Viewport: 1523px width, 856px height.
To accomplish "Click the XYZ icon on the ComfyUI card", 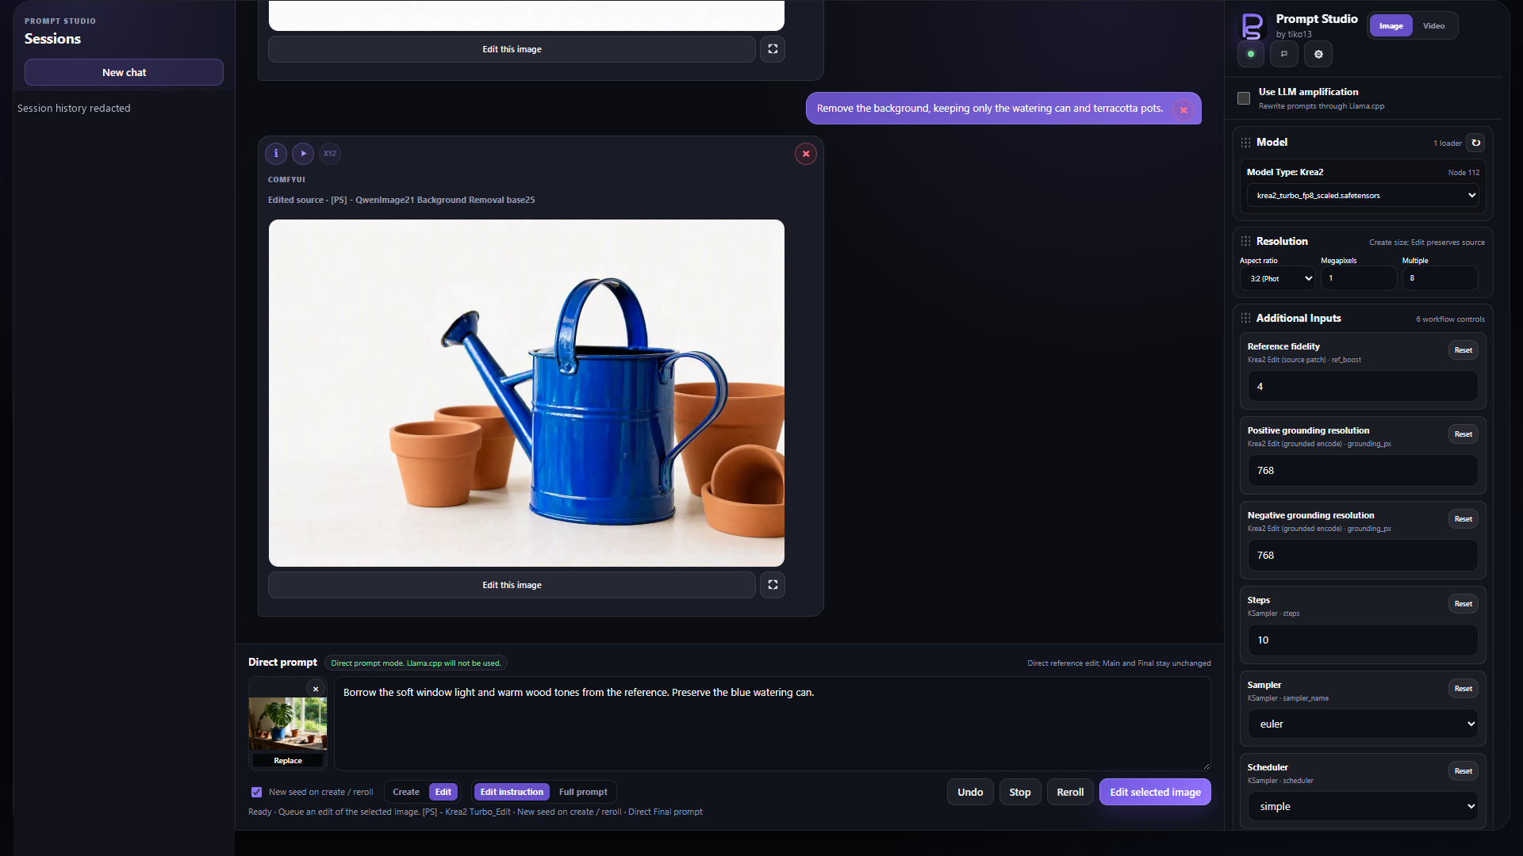I will [330, 154].
